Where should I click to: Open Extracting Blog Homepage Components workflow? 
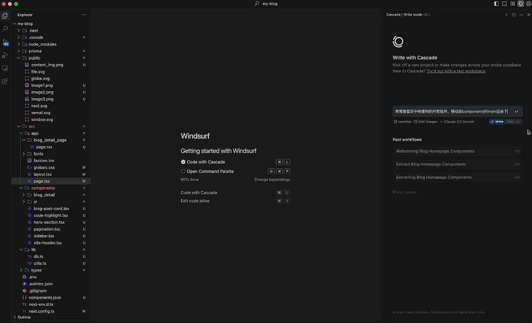point(458,177)
